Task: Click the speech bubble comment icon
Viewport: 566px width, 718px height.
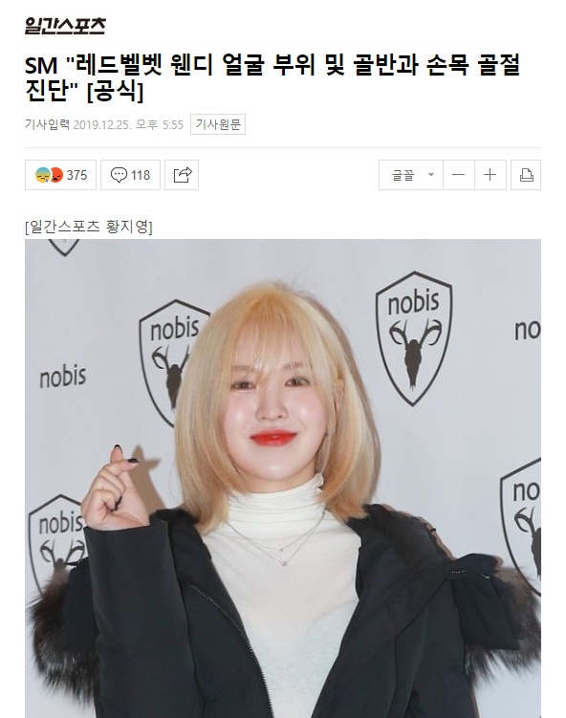Action: pyautogui.click(x=119, y=175)
